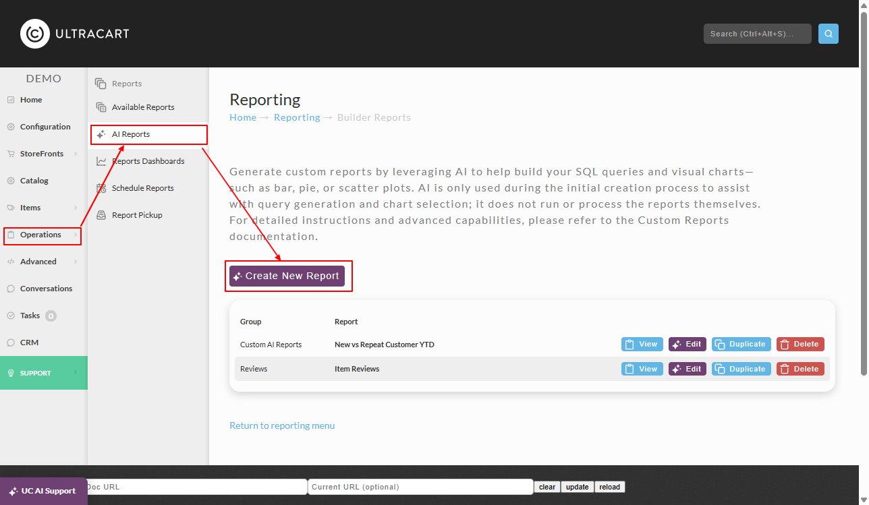The image size is (869, 505).
Task: Click the Tasks count badge
Action: tap(51, 316)
